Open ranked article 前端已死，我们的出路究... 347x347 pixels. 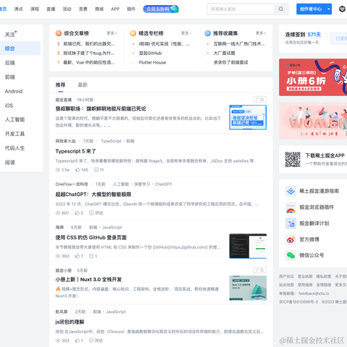pos(89,44)
